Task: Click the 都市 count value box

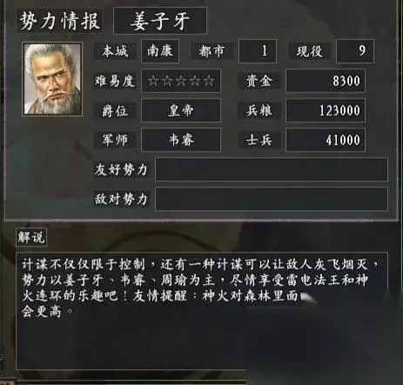Action: click(258, 51)
